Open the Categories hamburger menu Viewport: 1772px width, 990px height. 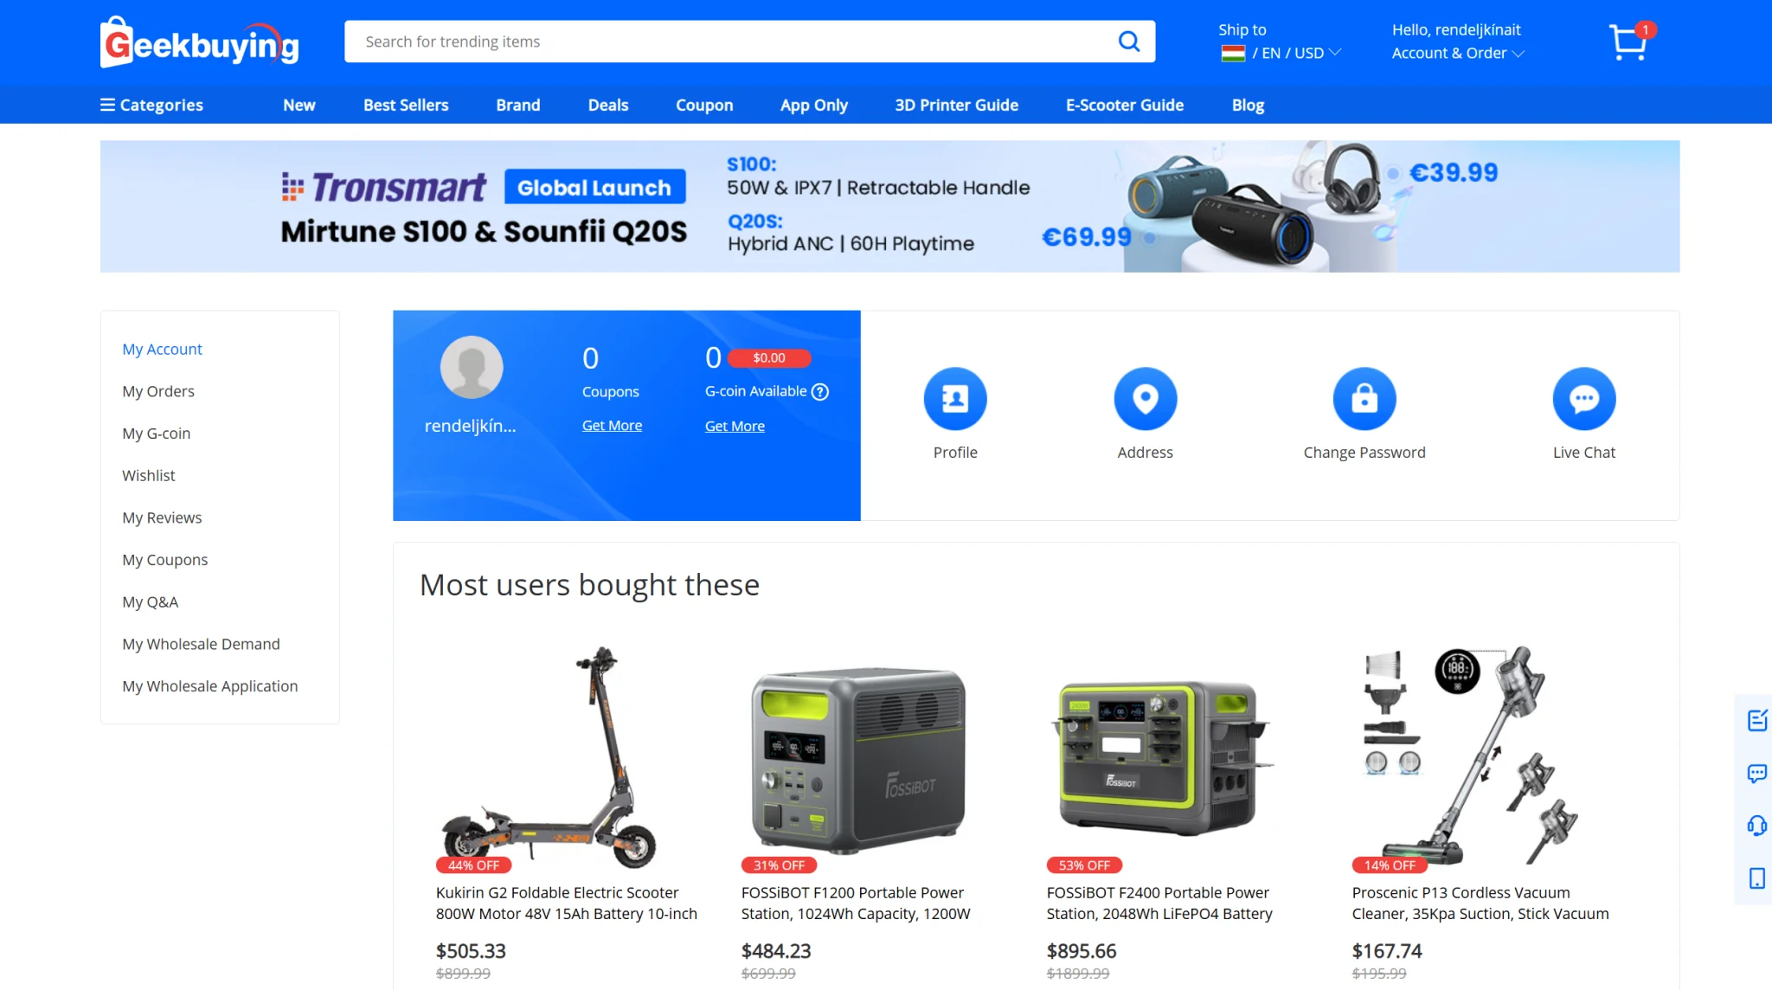pyautogui.click(x=152, y=105)
